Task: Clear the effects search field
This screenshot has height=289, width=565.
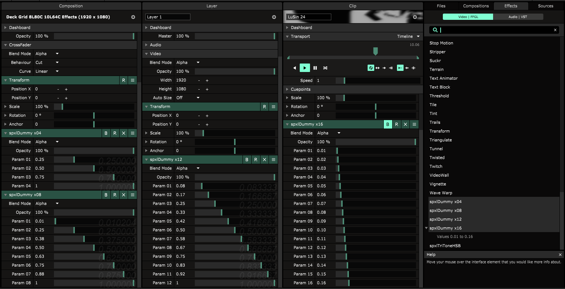Action: click(555, 30)
